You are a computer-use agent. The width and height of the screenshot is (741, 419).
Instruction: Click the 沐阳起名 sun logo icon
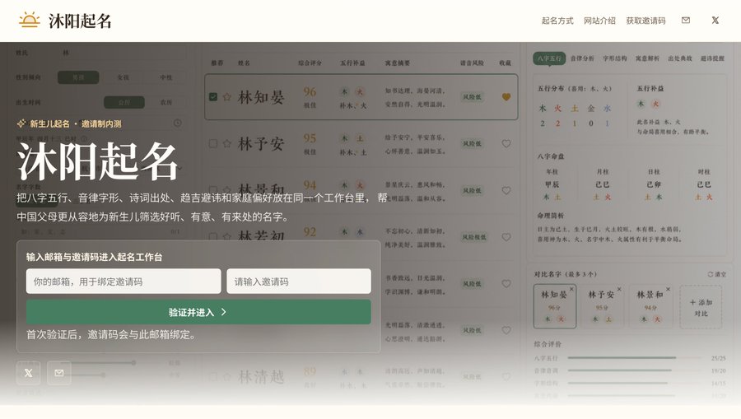[30, 21]
